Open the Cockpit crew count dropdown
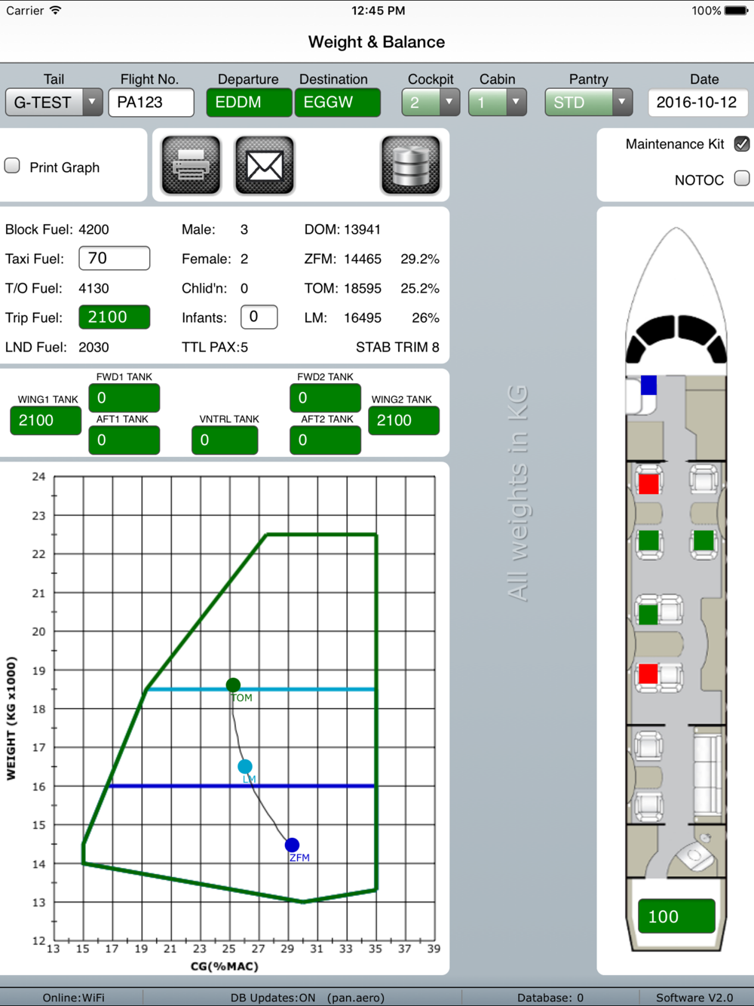The height and width of the screenshot is (1006, 754). pos(431,102)
